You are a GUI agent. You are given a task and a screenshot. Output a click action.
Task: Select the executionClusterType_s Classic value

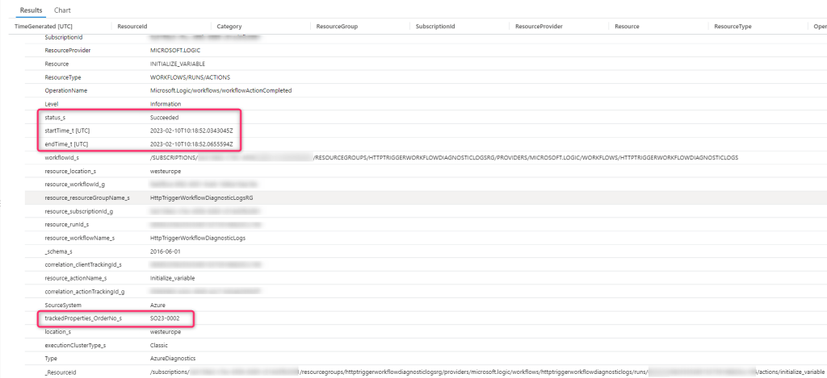pos(161,345)
